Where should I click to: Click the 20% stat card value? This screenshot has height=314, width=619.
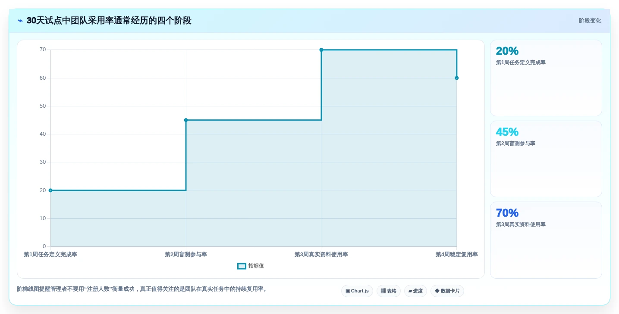pos(507,51)
